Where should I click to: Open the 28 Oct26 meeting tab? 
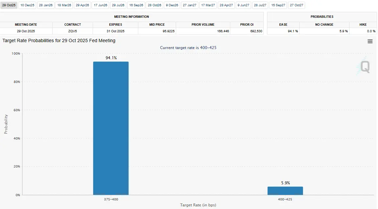[155, 5]
